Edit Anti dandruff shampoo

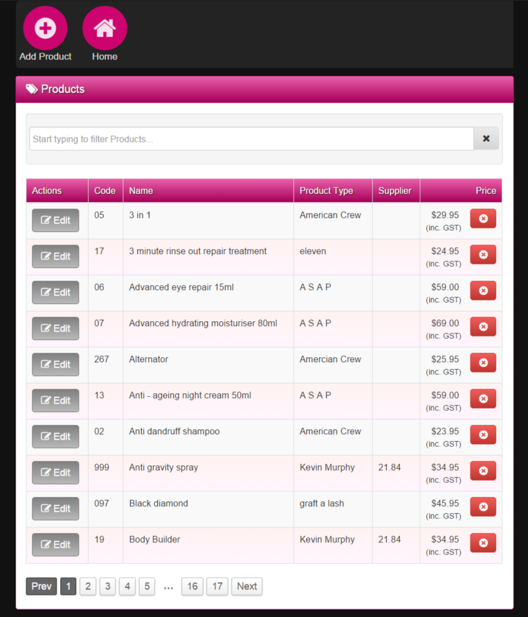pos(55,437)
